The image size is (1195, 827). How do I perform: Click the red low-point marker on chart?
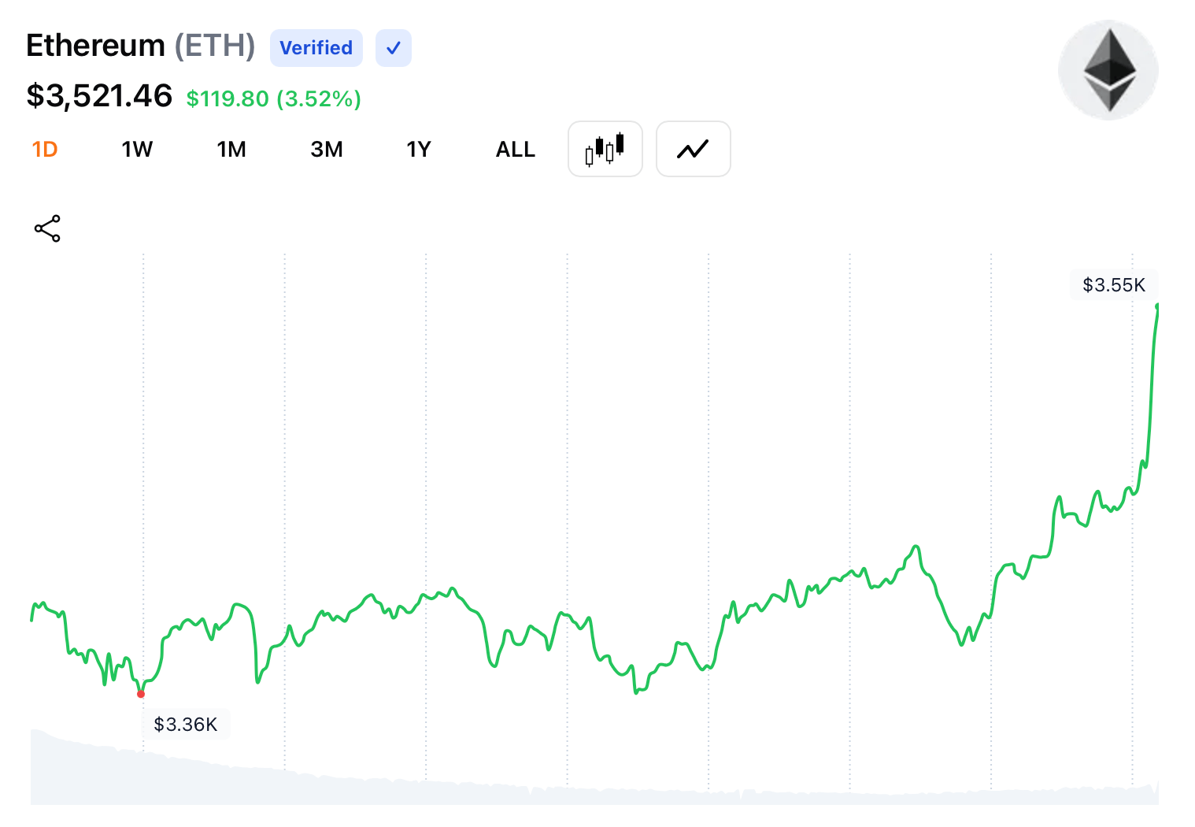click(141, 694)
